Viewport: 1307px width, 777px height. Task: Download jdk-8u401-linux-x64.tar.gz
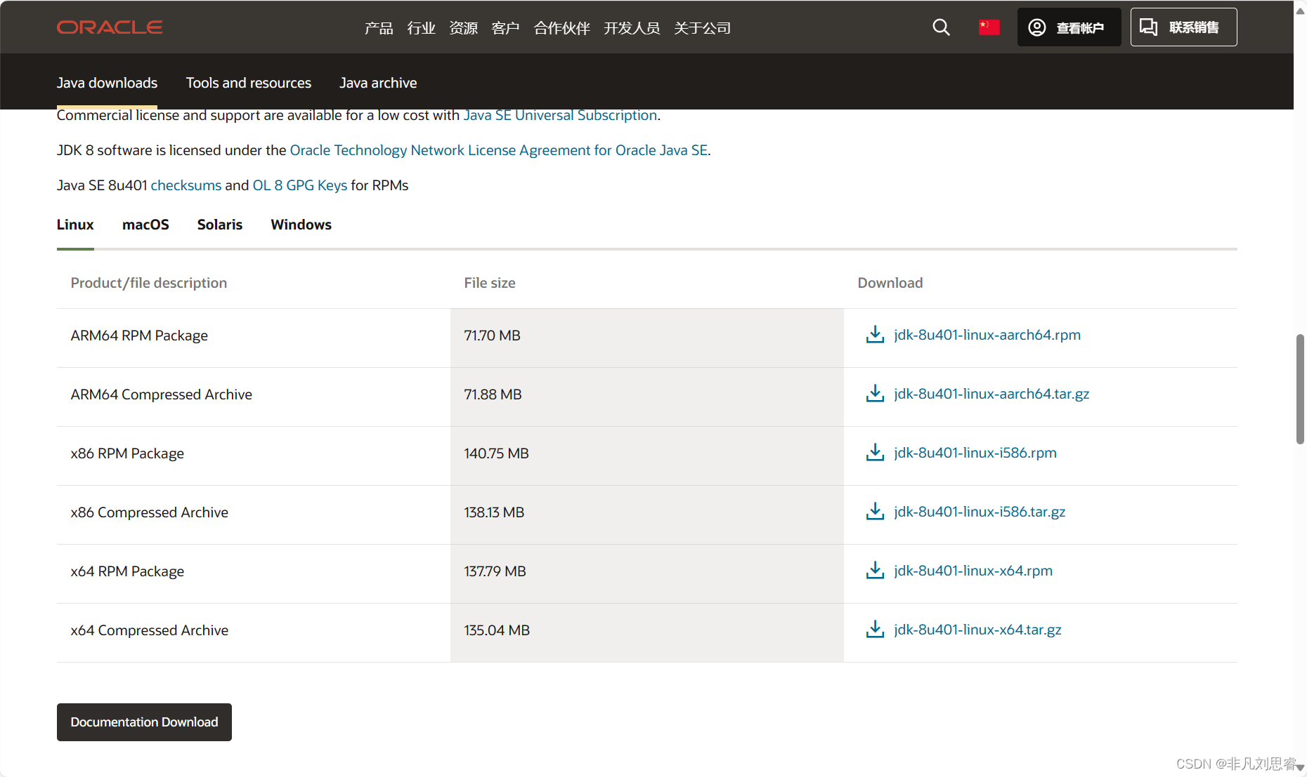click(x=977, y=630)
